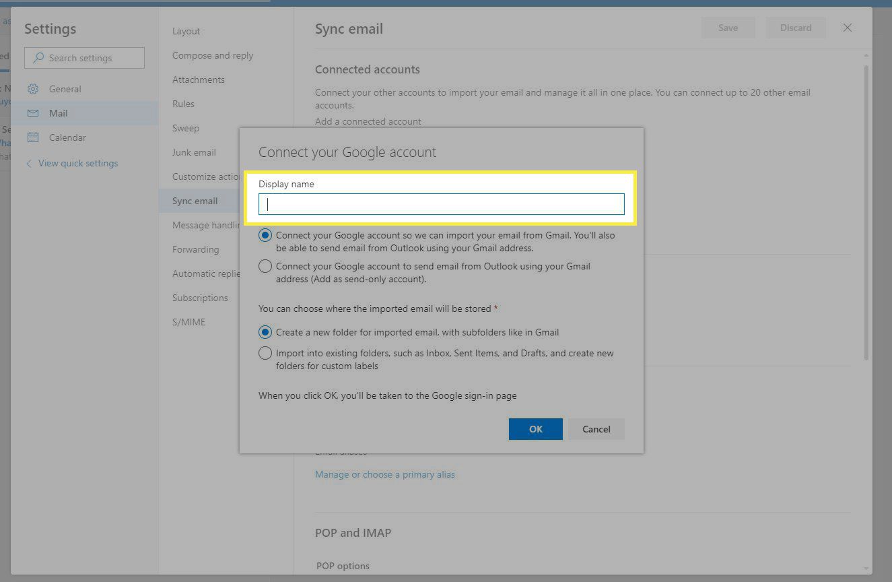Select import email from Gmail radio option
The image size is (892, 582).
265,236
